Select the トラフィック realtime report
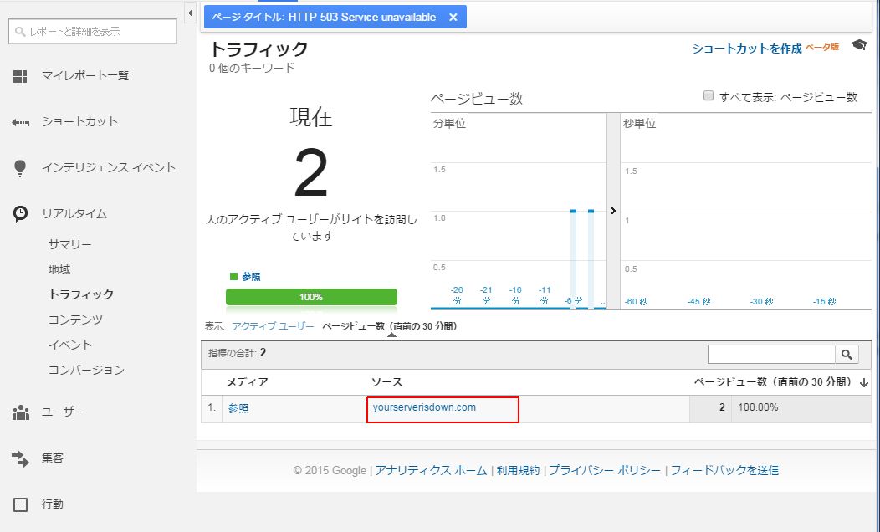This screenshot has width=880, height=532. (x=81, y=294)
